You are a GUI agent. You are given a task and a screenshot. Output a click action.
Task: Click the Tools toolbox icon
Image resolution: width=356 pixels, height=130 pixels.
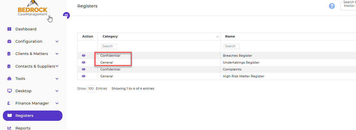(x=9, y=78)
